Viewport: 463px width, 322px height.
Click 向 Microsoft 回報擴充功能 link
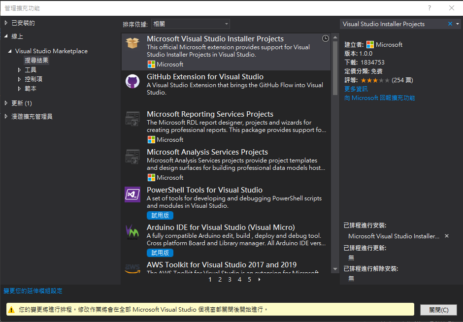click(x=379, y=97)
